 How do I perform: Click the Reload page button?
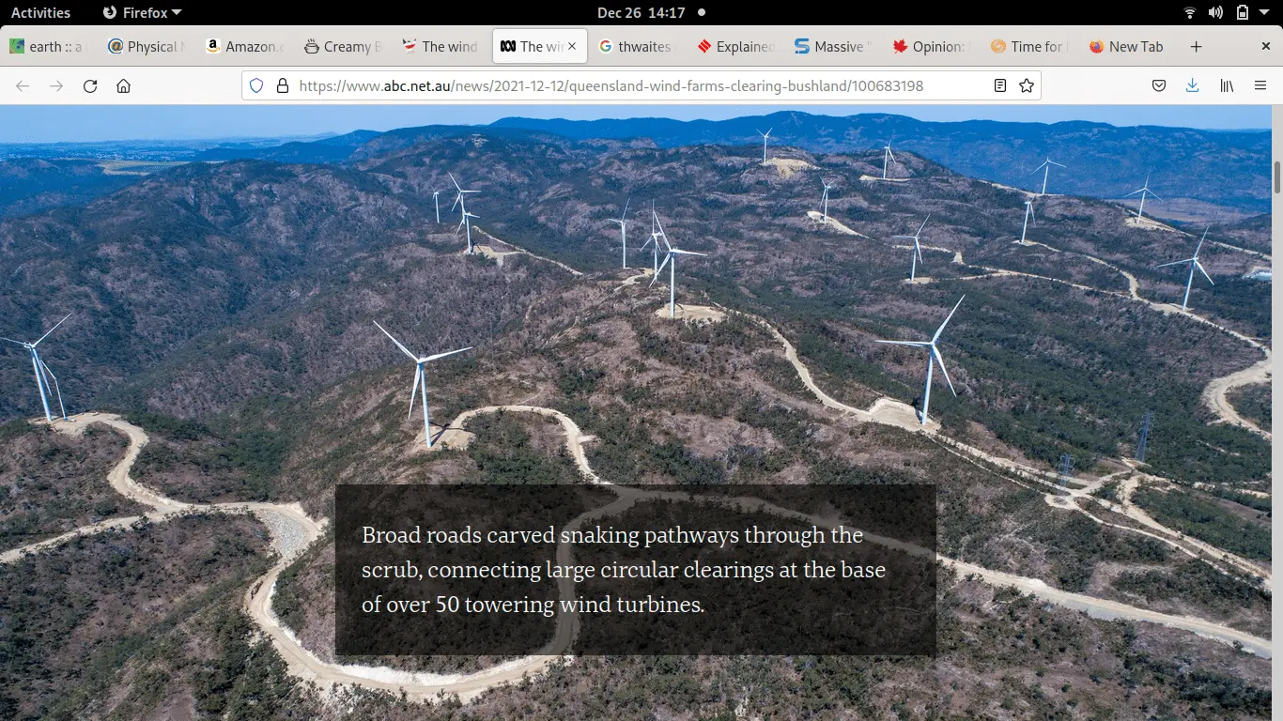(90, 86)
